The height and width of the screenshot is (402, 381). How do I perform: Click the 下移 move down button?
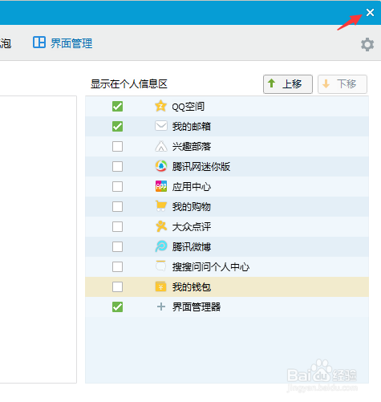342,84
